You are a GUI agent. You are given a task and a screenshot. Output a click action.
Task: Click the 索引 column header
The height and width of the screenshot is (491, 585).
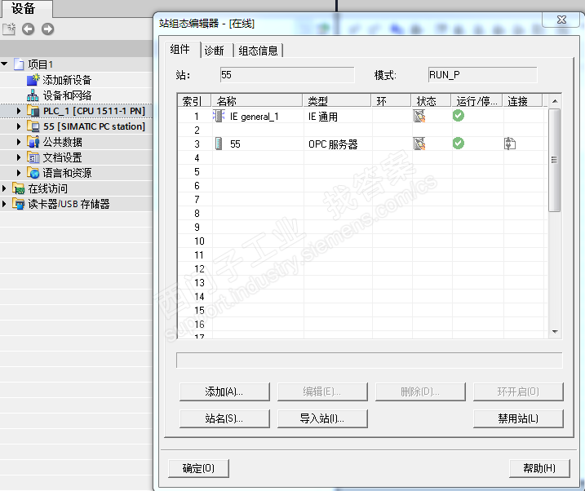click(x=194, y=100)
